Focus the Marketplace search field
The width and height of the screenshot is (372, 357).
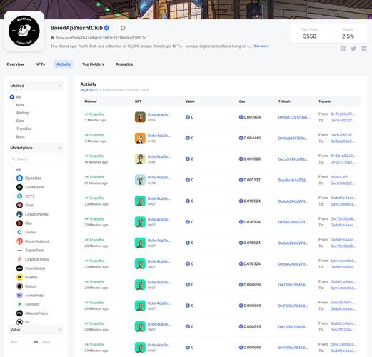click(36, 159)
